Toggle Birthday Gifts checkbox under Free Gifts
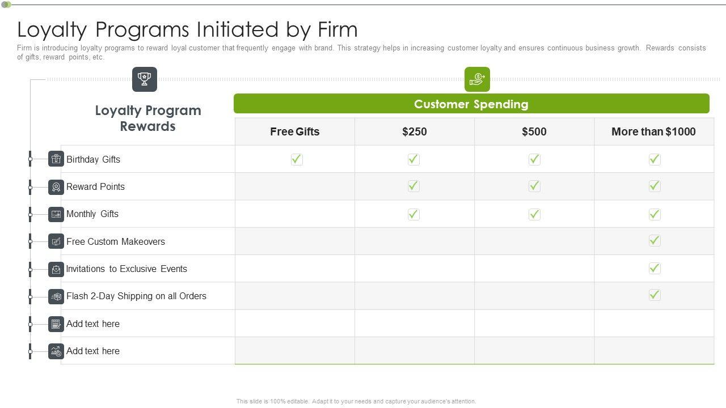The width and height of the screenshot is (726, 408). click(297, 159)
